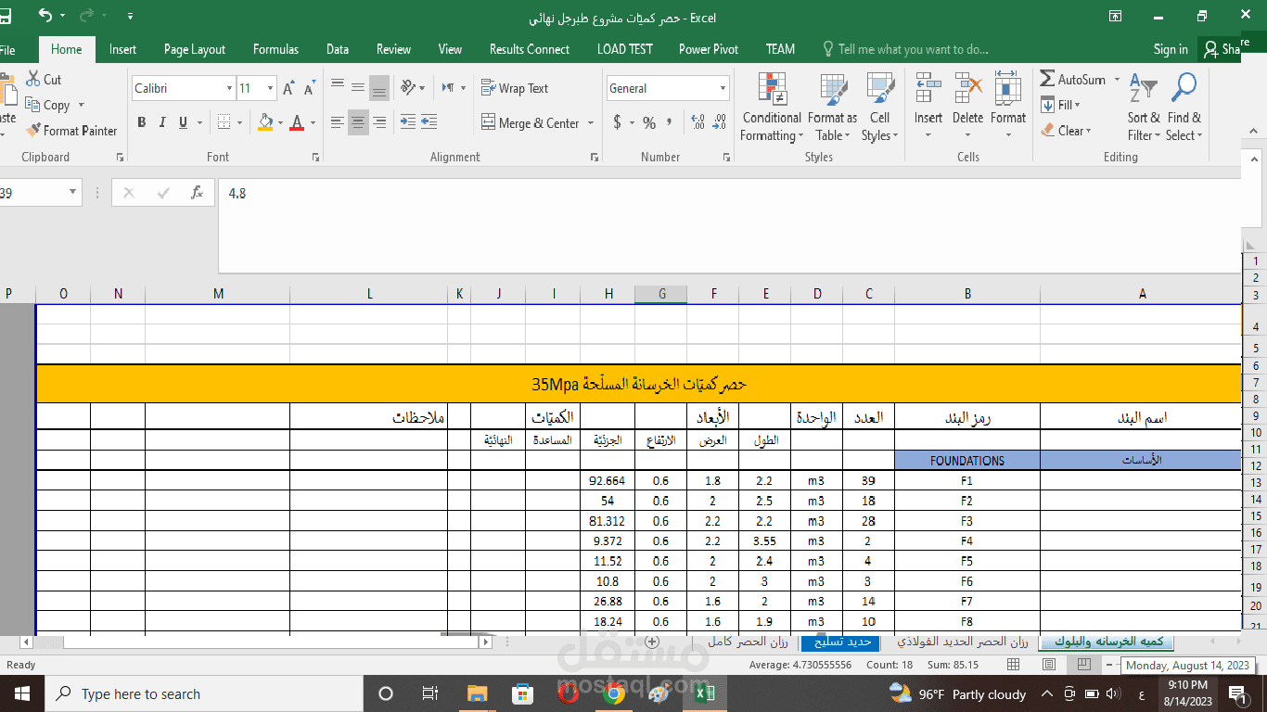Open Delete cells button
1267x712 pixels.
pyautogui.click(x=967, y=108)
